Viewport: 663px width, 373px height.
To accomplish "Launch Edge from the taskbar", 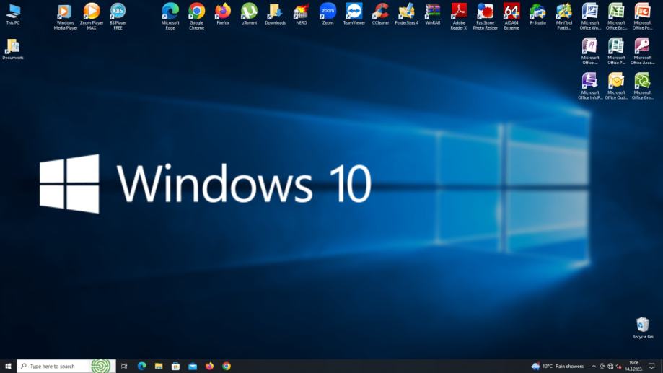I will 141,366.
